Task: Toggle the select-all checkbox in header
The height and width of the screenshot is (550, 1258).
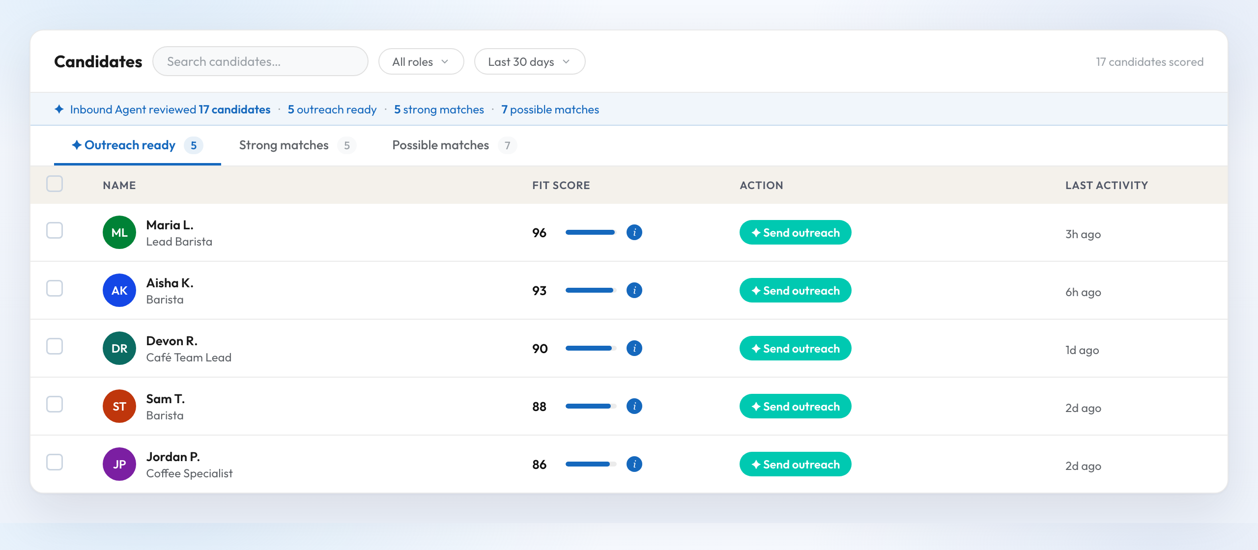Action: (x=55, y=184)
